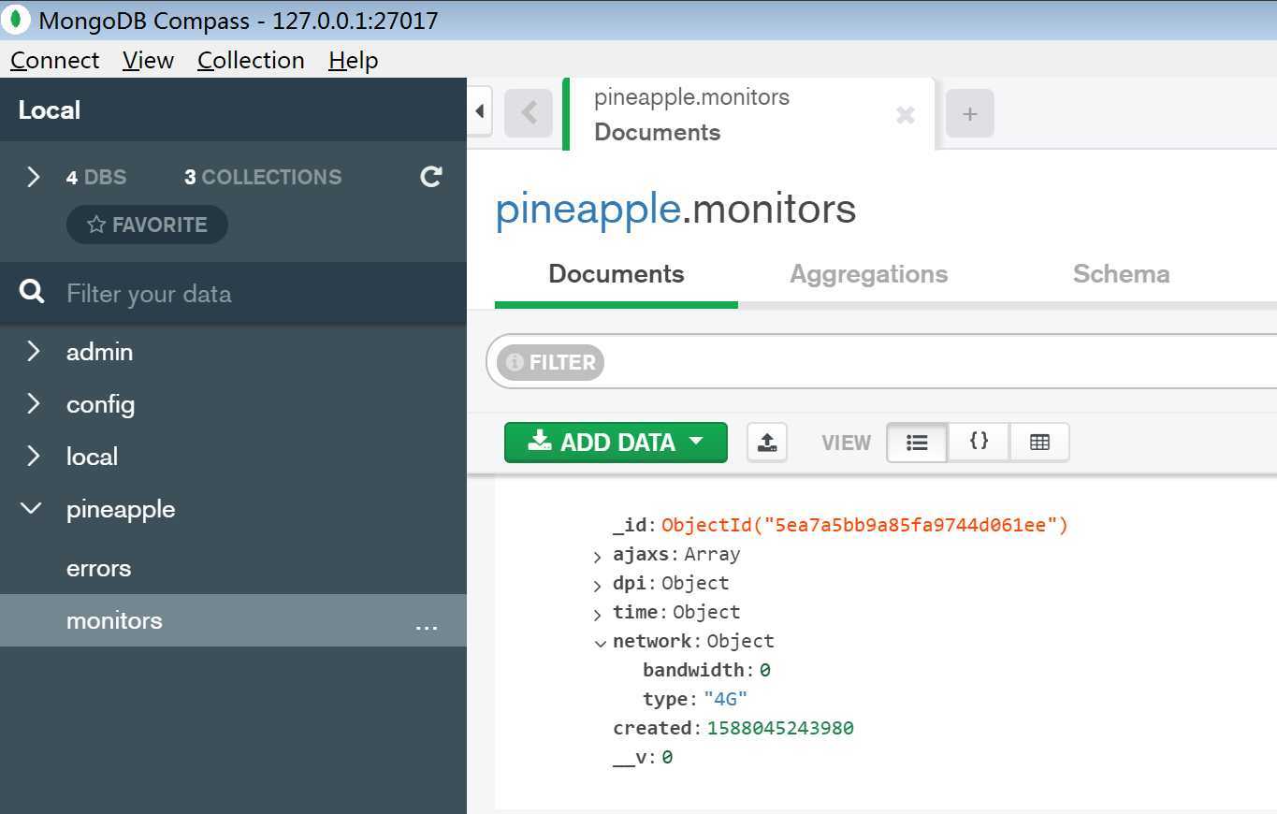Click the _id ObjectId value
1277x814 pixels.
(864, 525)
